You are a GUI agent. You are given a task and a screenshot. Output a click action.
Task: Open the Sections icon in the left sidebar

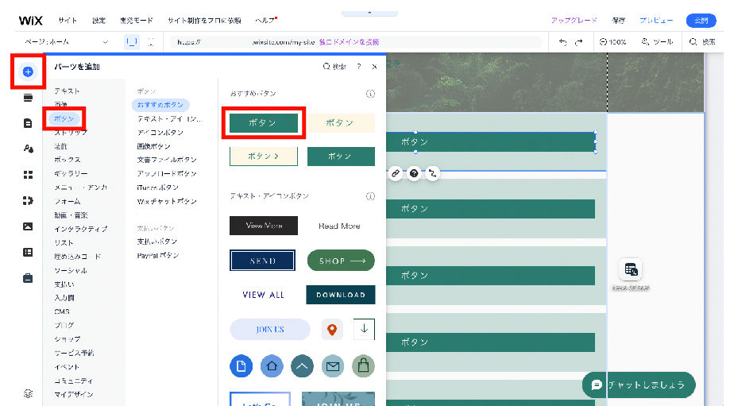[x=28, y=98]
